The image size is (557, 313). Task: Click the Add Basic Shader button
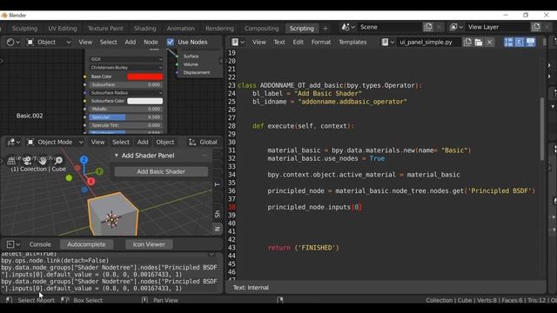[x=161, y=171]
